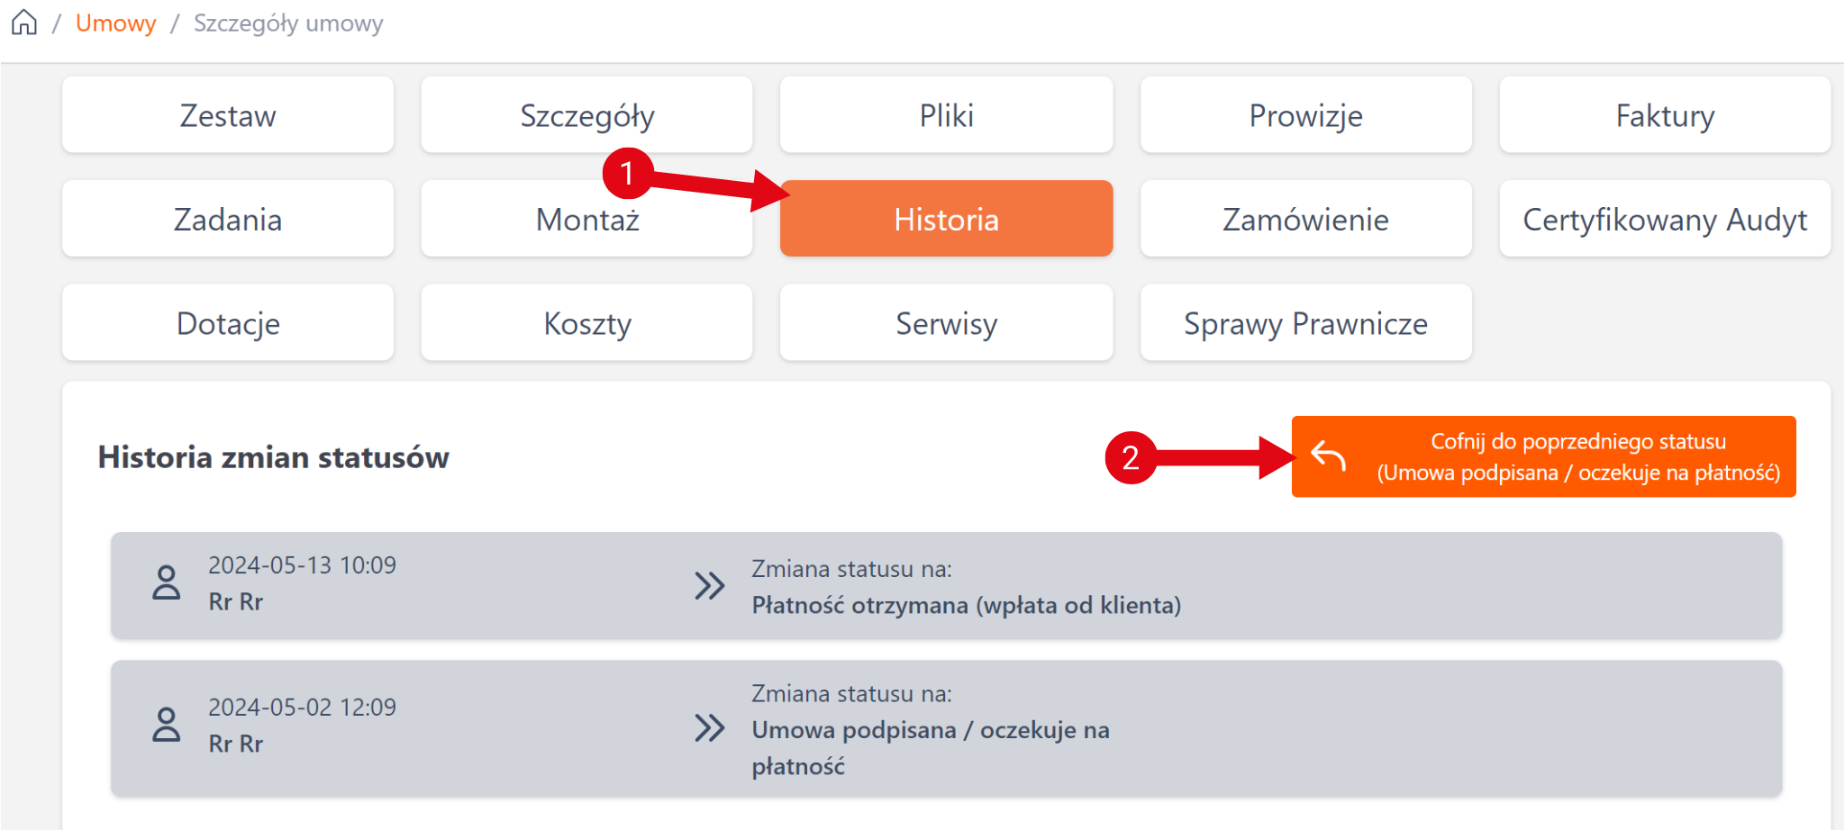Select the Płatność otrzymana history entry
Viewport: 1845px width, 830px height.
pos(966,605)
